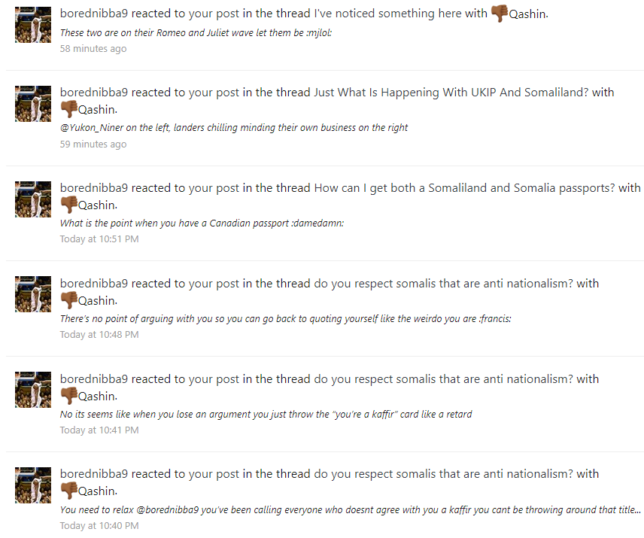
Task: Click the avatar next to the 10:40 PM notification
Action: point(33,485)
